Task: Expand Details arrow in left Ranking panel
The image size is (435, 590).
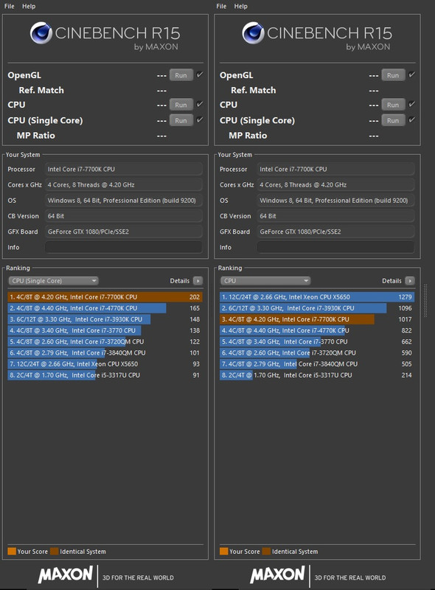Action: [198, 281]
